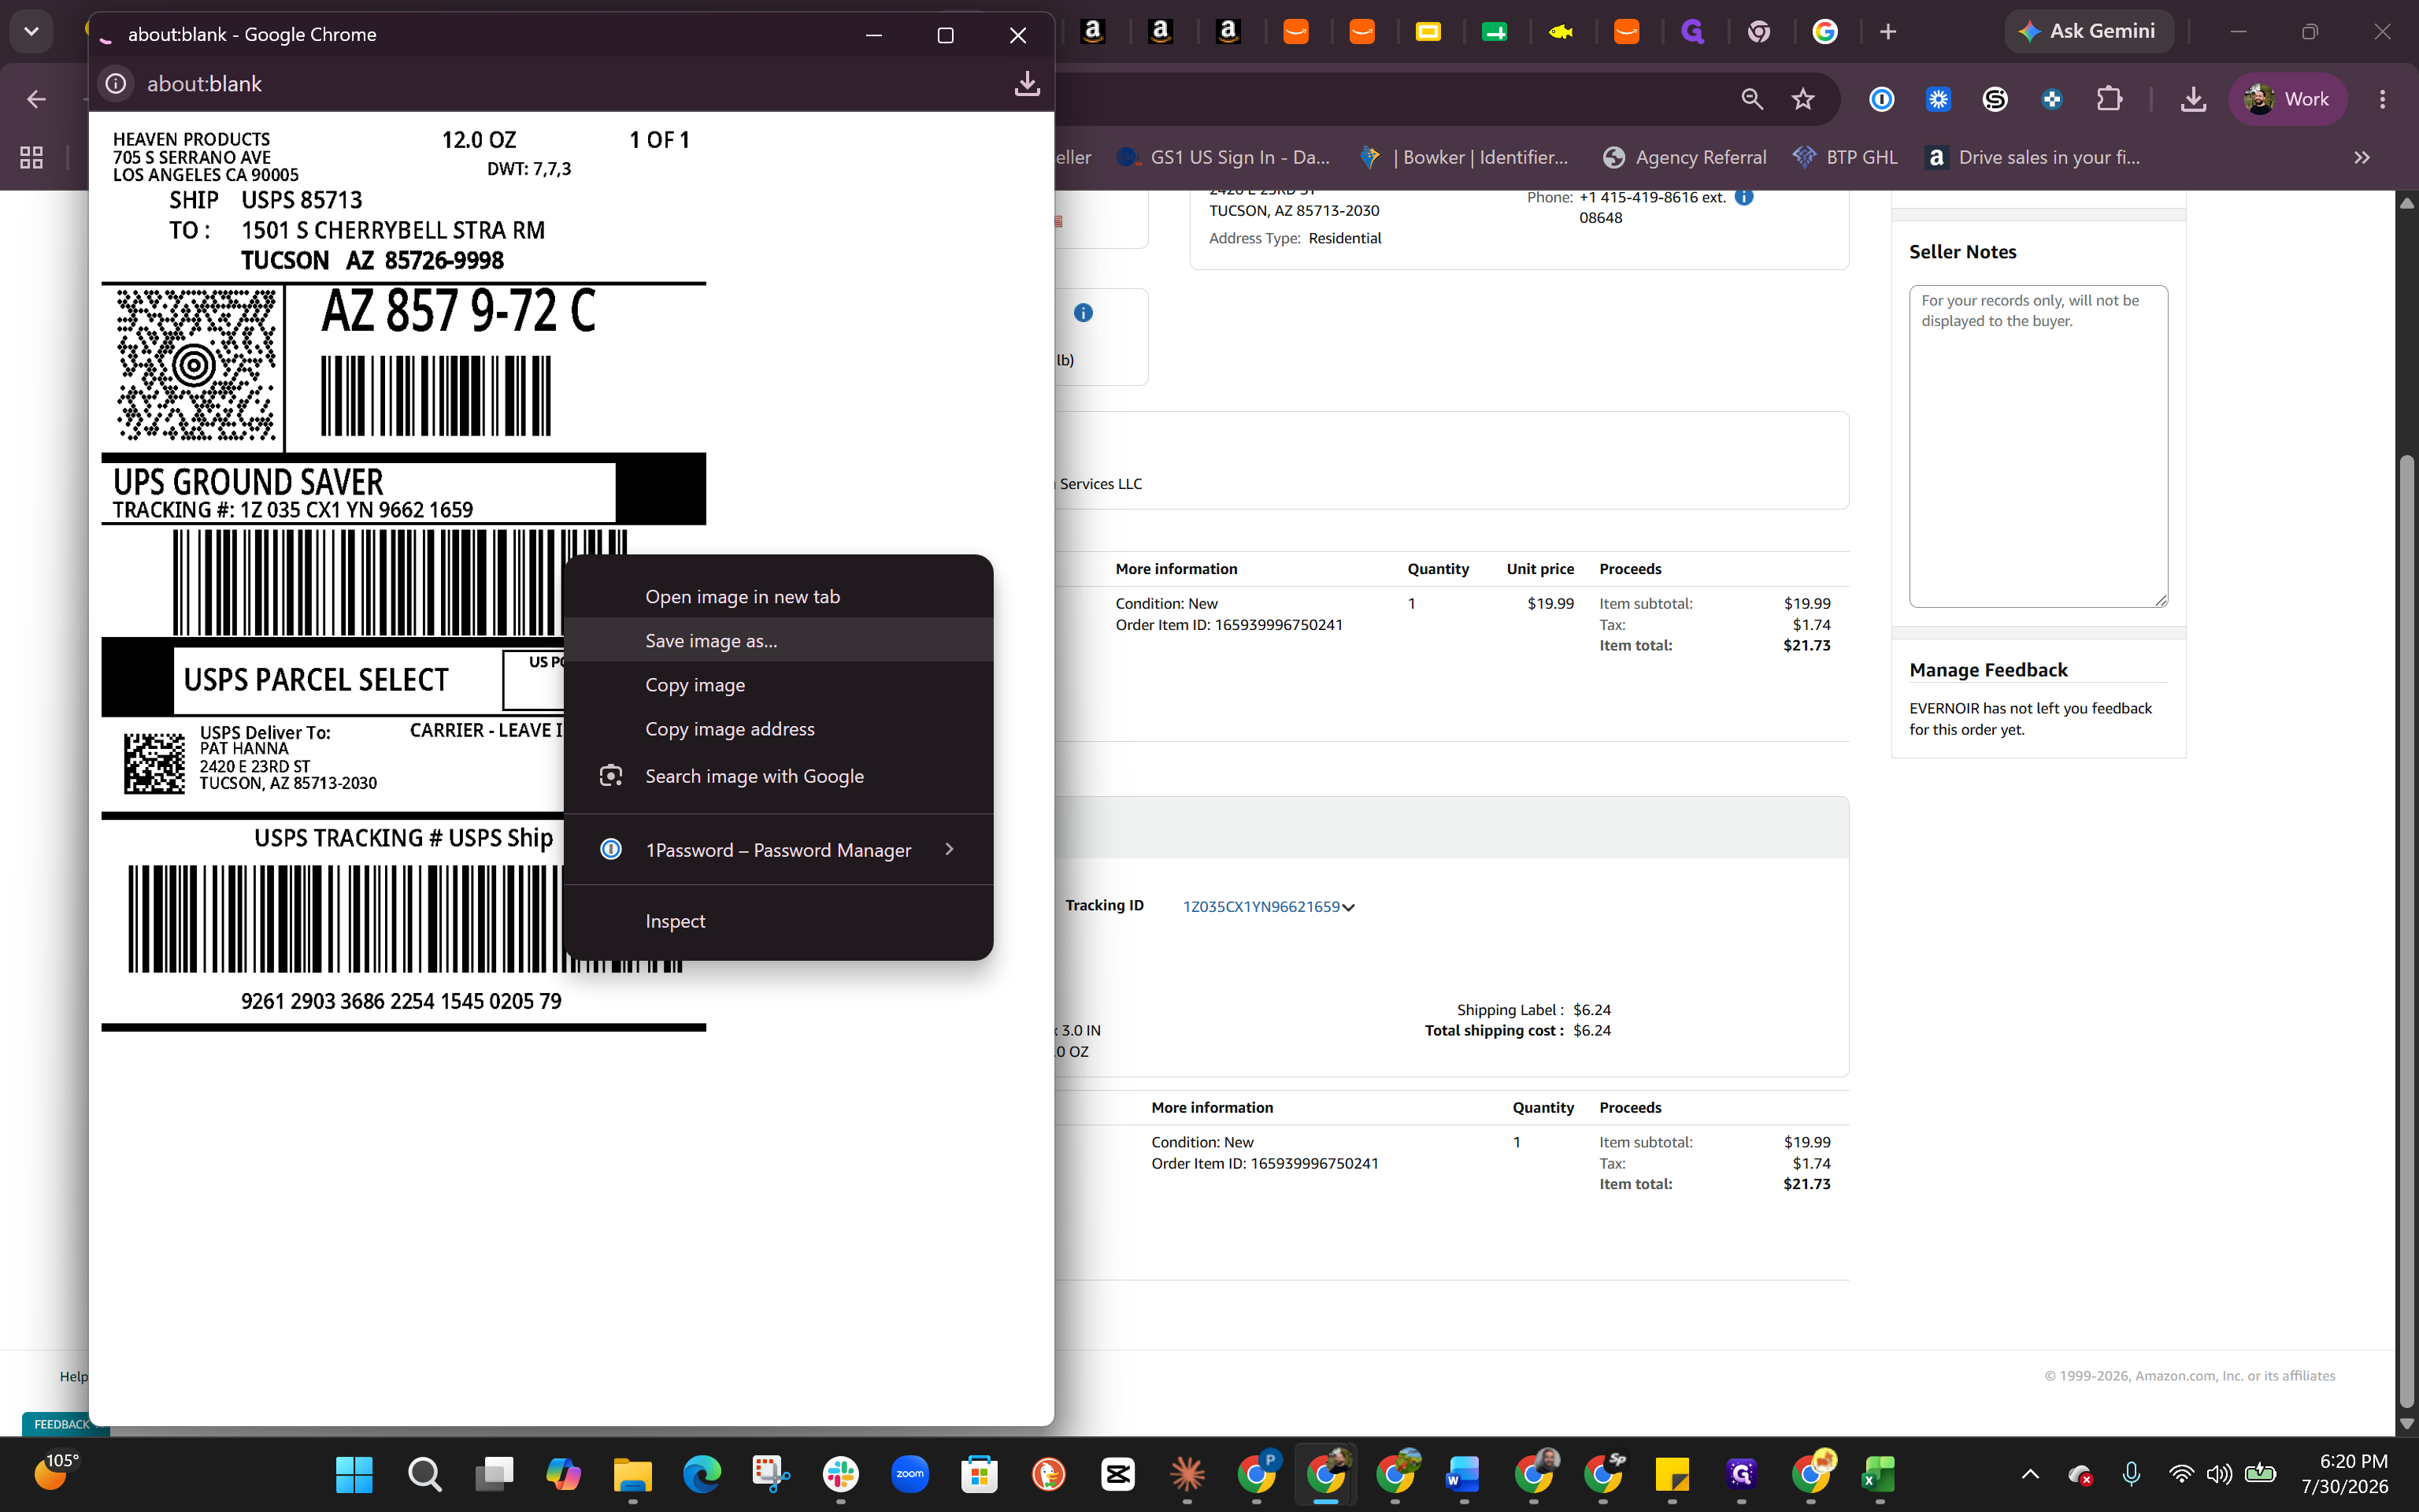Open the Chrome three-dot menu
Image resolution: width=2419 pixels, height=1512 pixels.
(x=2383, y=99)
